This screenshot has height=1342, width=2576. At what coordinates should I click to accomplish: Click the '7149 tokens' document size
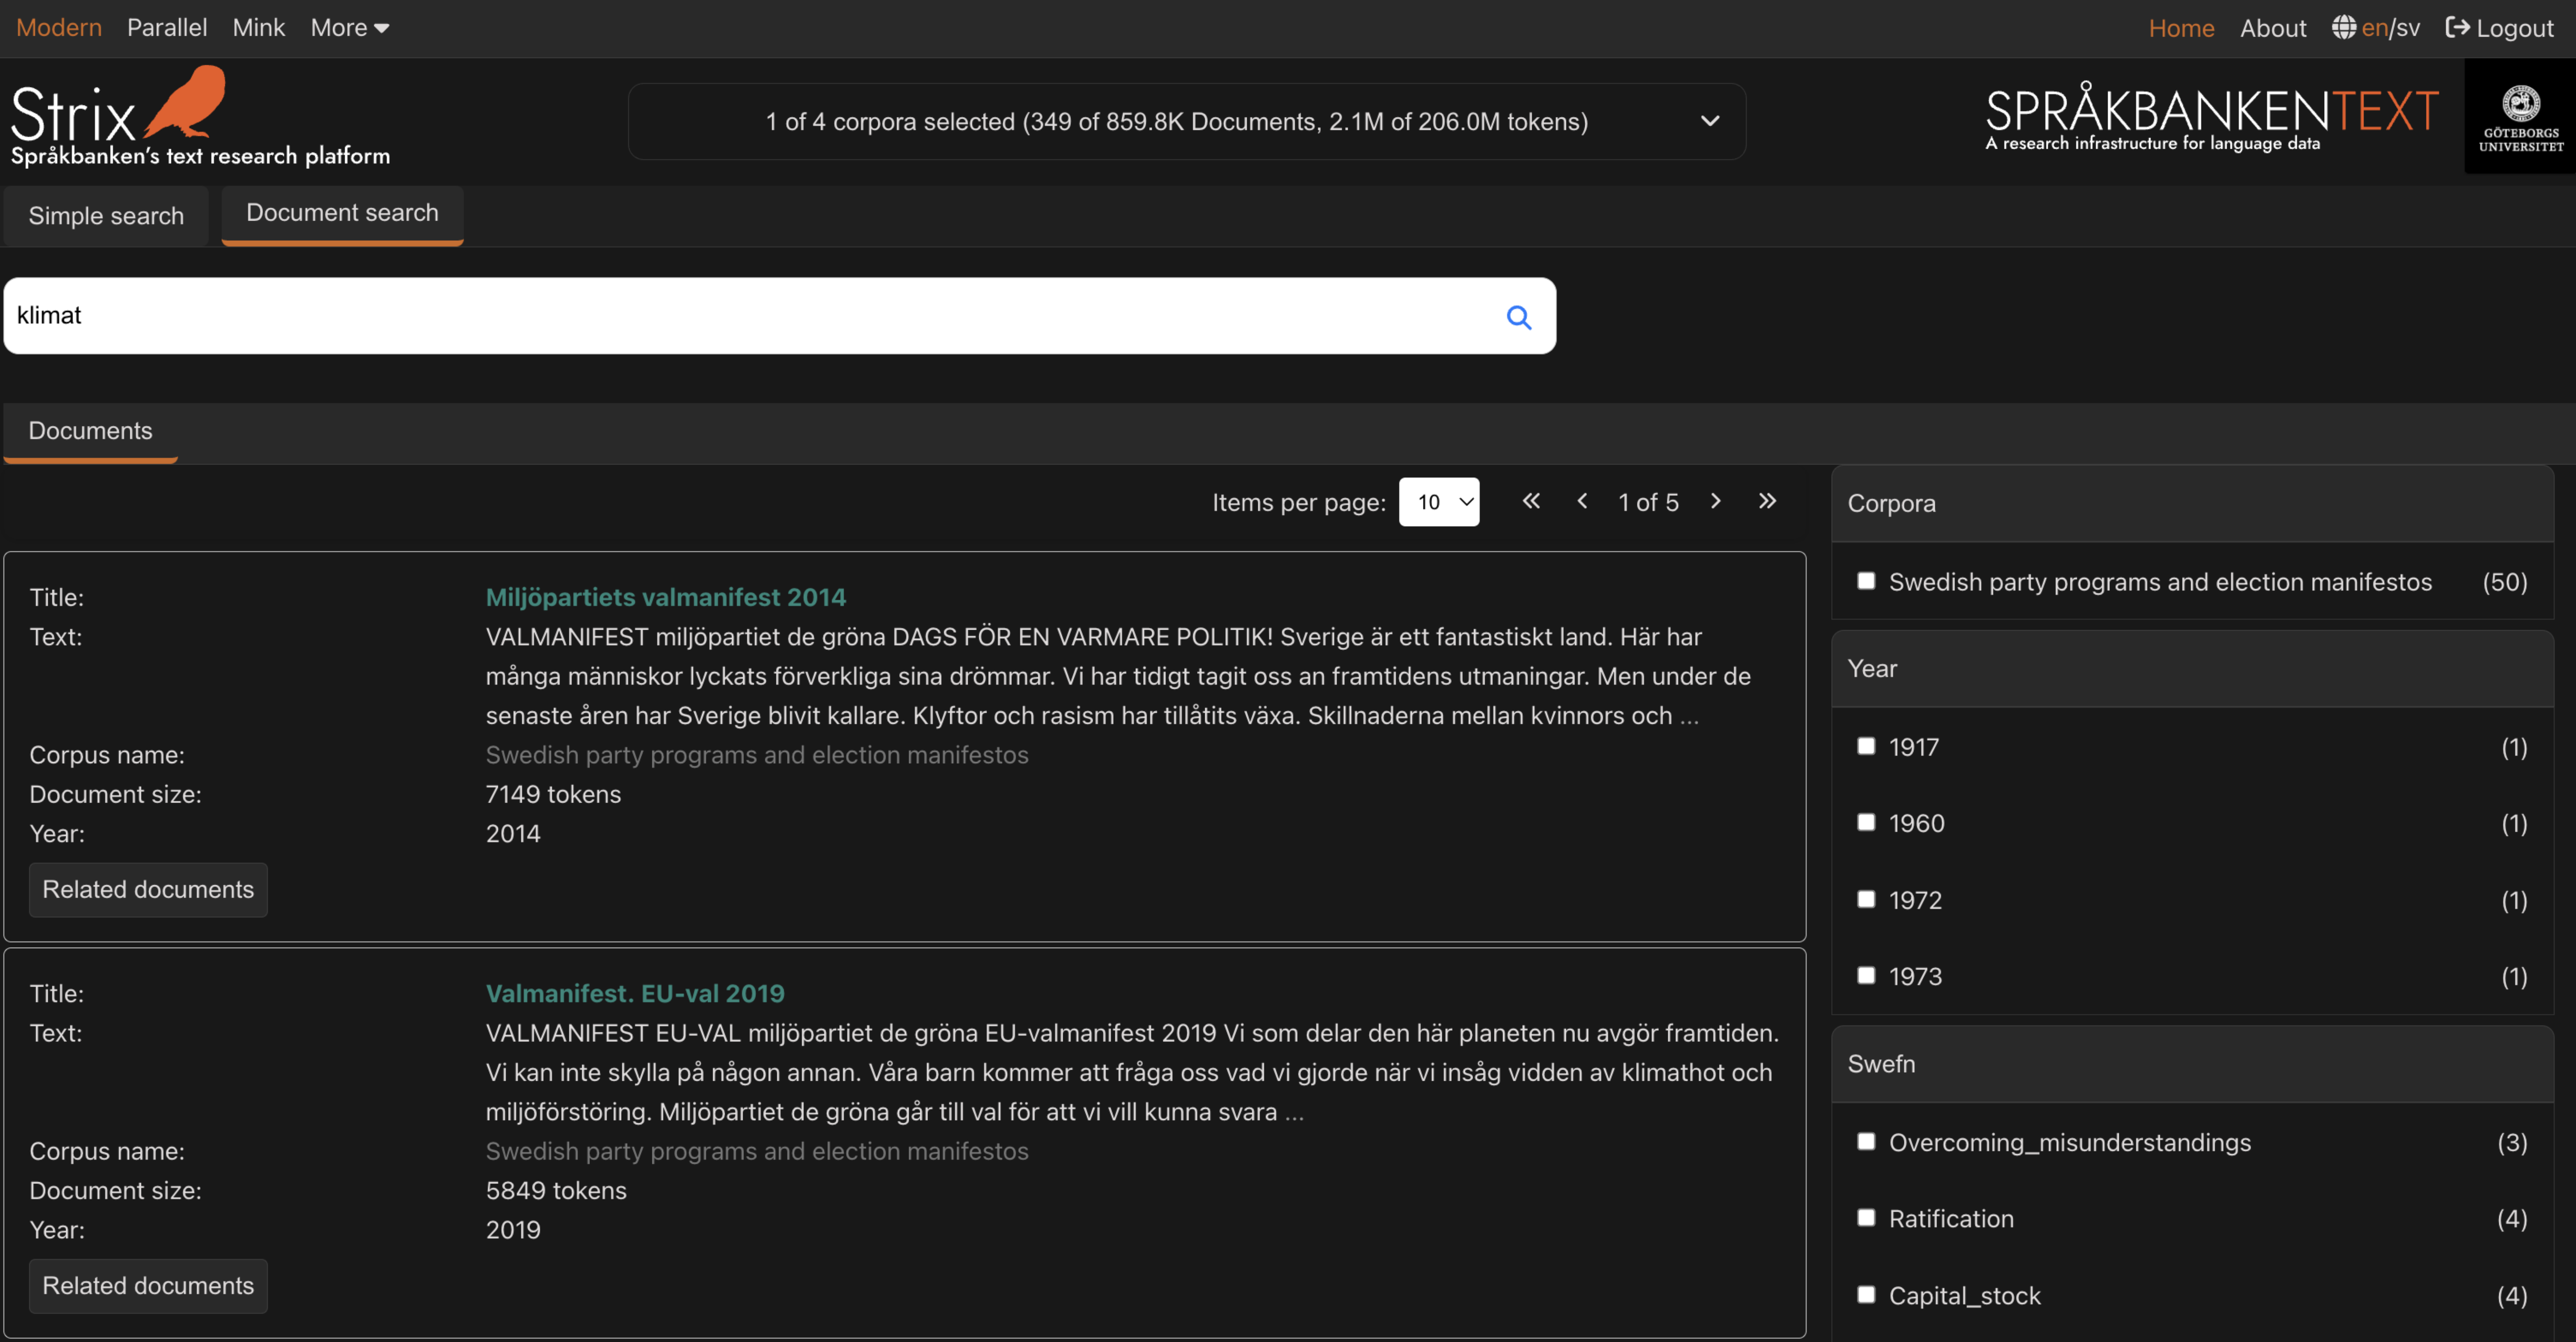pos(553,794)
